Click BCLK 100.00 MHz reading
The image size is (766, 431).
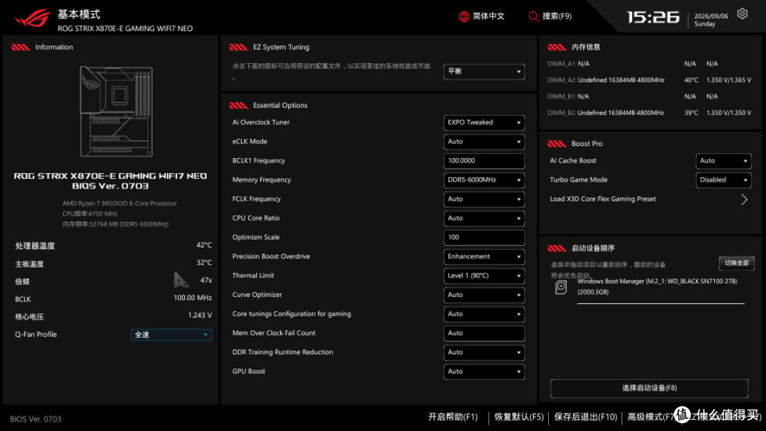coord(113,298)
